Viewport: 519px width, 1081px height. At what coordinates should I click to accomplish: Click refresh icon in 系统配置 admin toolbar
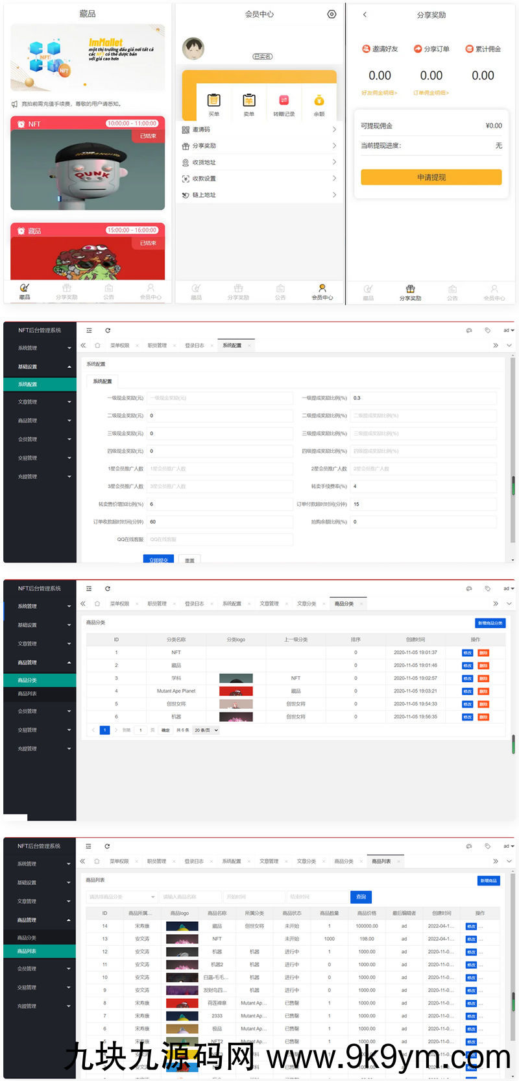click(108, 331)
